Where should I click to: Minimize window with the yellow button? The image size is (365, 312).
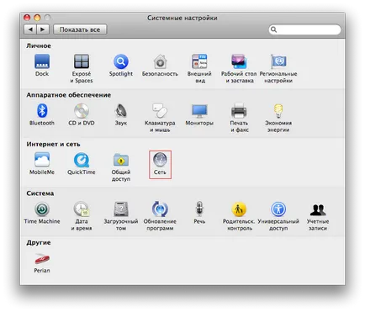(37, 18)
